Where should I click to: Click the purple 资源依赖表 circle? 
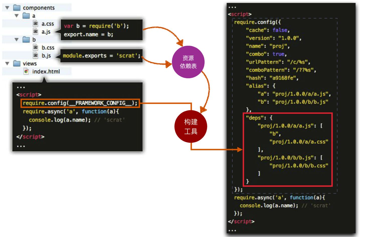188,62
